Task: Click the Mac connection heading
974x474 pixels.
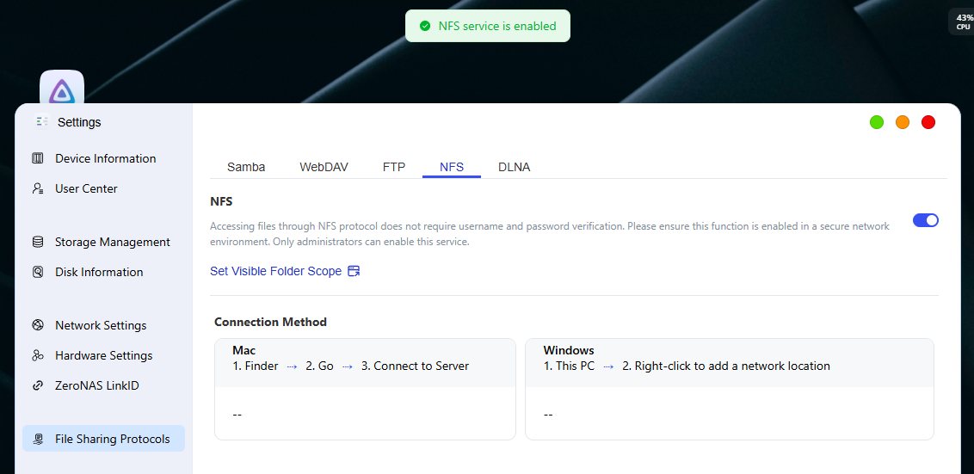Action: tap(244, 350)
